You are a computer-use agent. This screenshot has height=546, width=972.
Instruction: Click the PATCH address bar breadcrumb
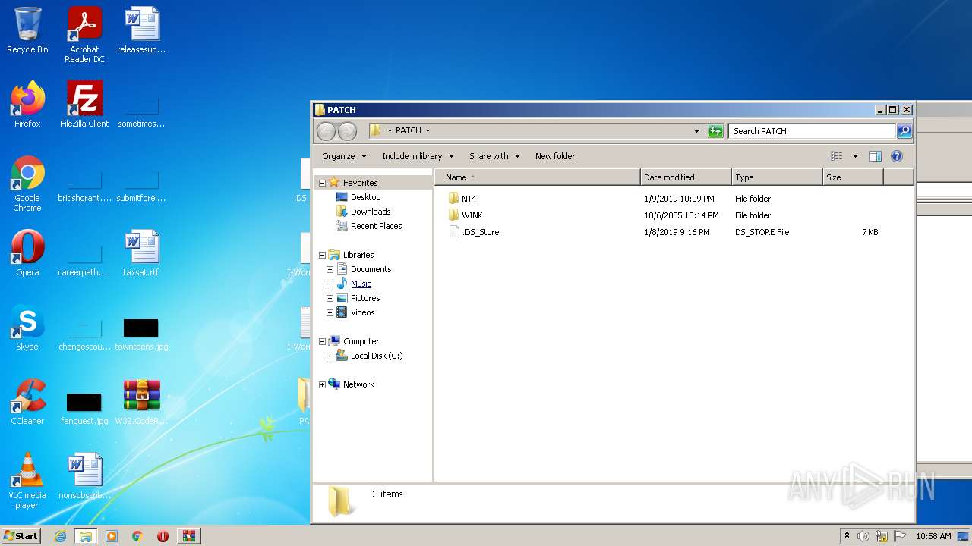pyautogui.click(x=408, y=130)
